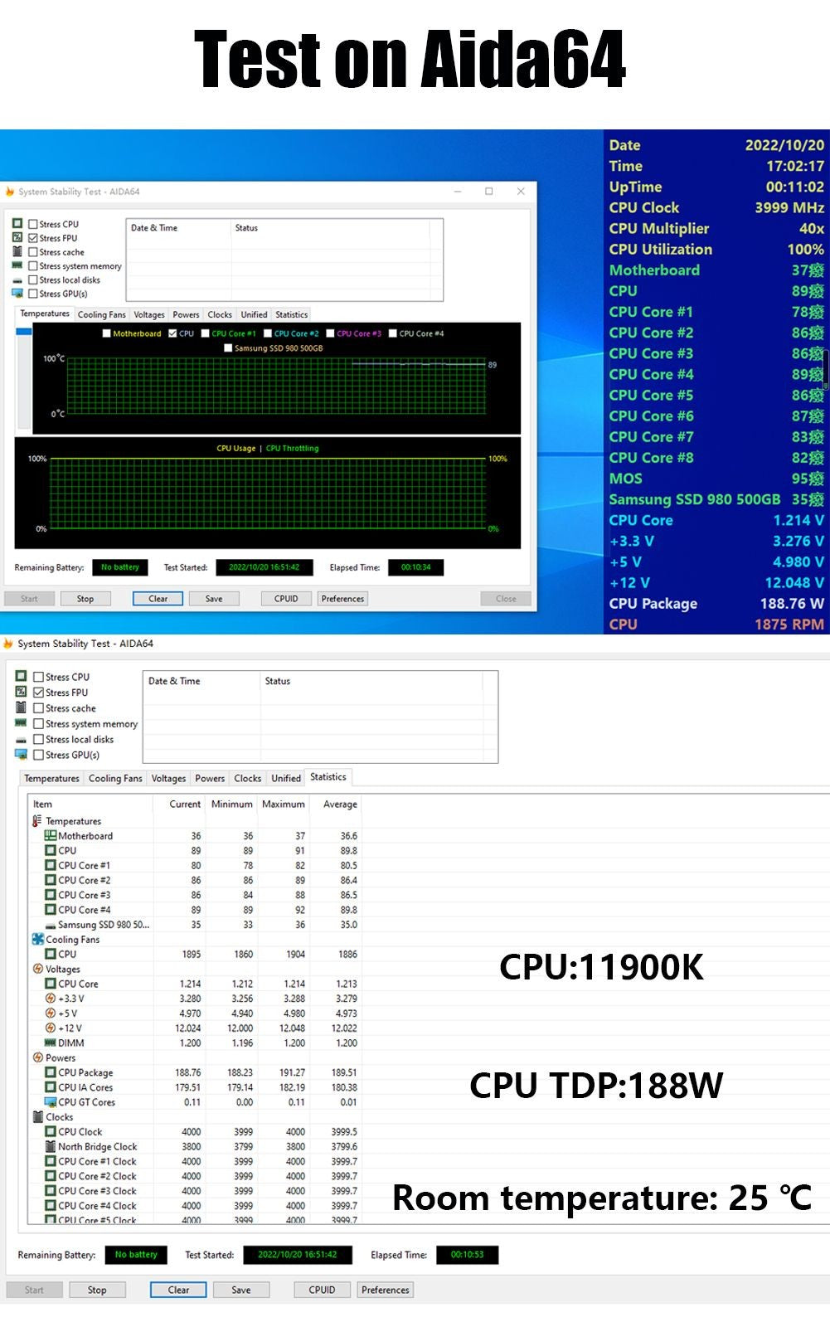
Task: Click the Temperatures thermometer icon in statistics
Action: point(37,821)
